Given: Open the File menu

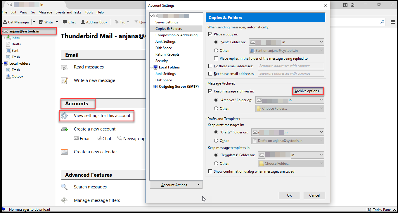Looking at the screenshot, I should tap(4, 12).
